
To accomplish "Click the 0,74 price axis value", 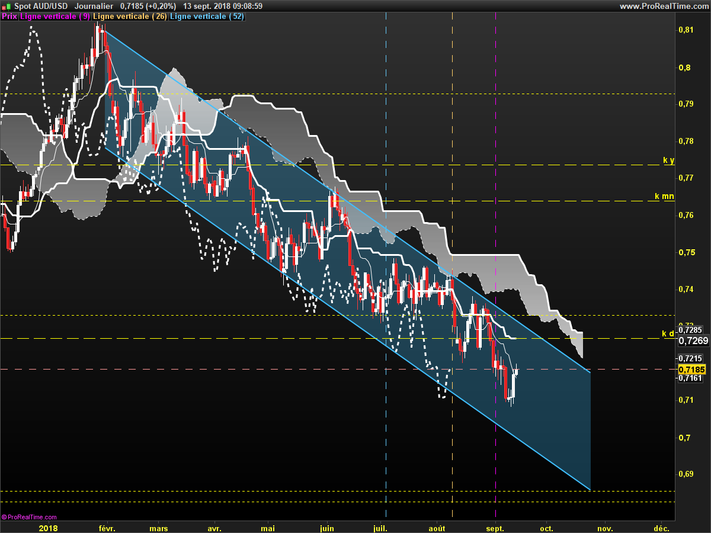I will (685, 289).
